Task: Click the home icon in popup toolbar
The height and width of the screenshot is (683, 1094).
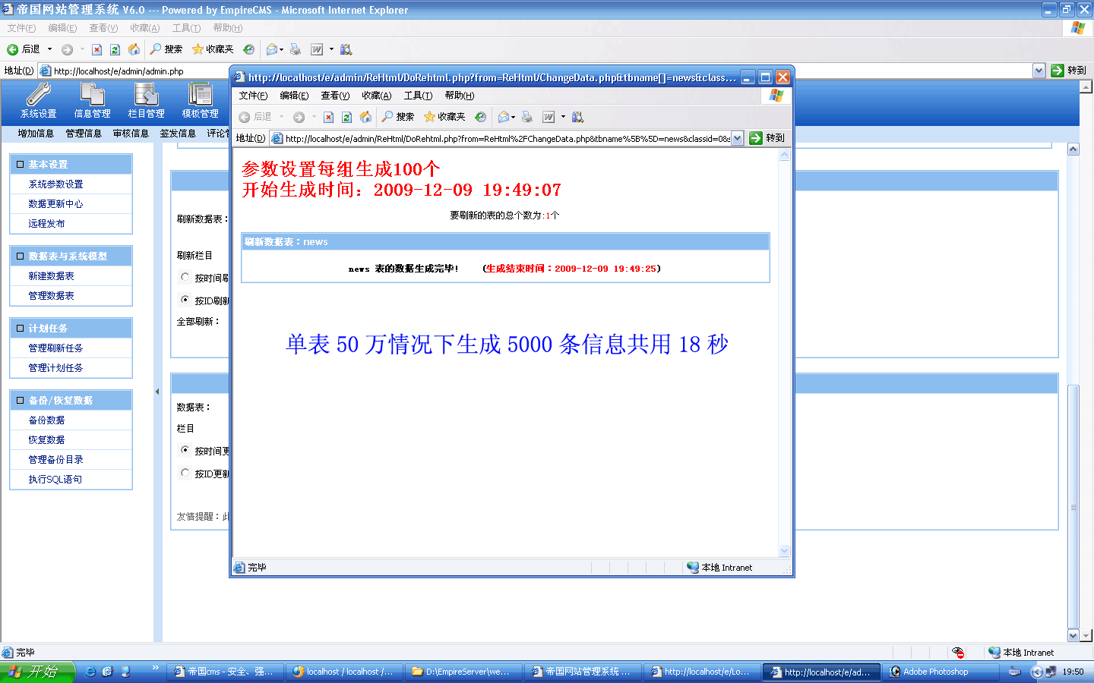Action: (365, 117)
